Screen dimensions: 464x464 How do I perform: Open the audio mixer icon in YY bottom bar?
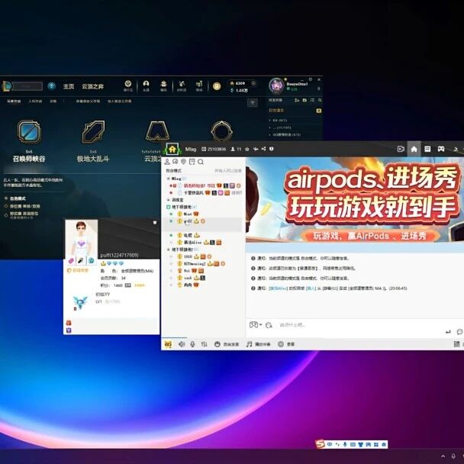coord(205,344)
